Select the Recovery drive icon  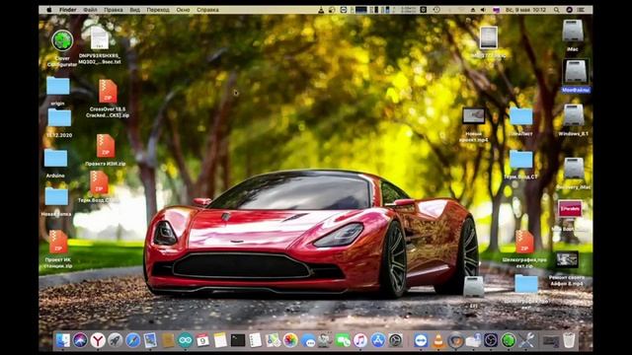click(x=574, y=169)
